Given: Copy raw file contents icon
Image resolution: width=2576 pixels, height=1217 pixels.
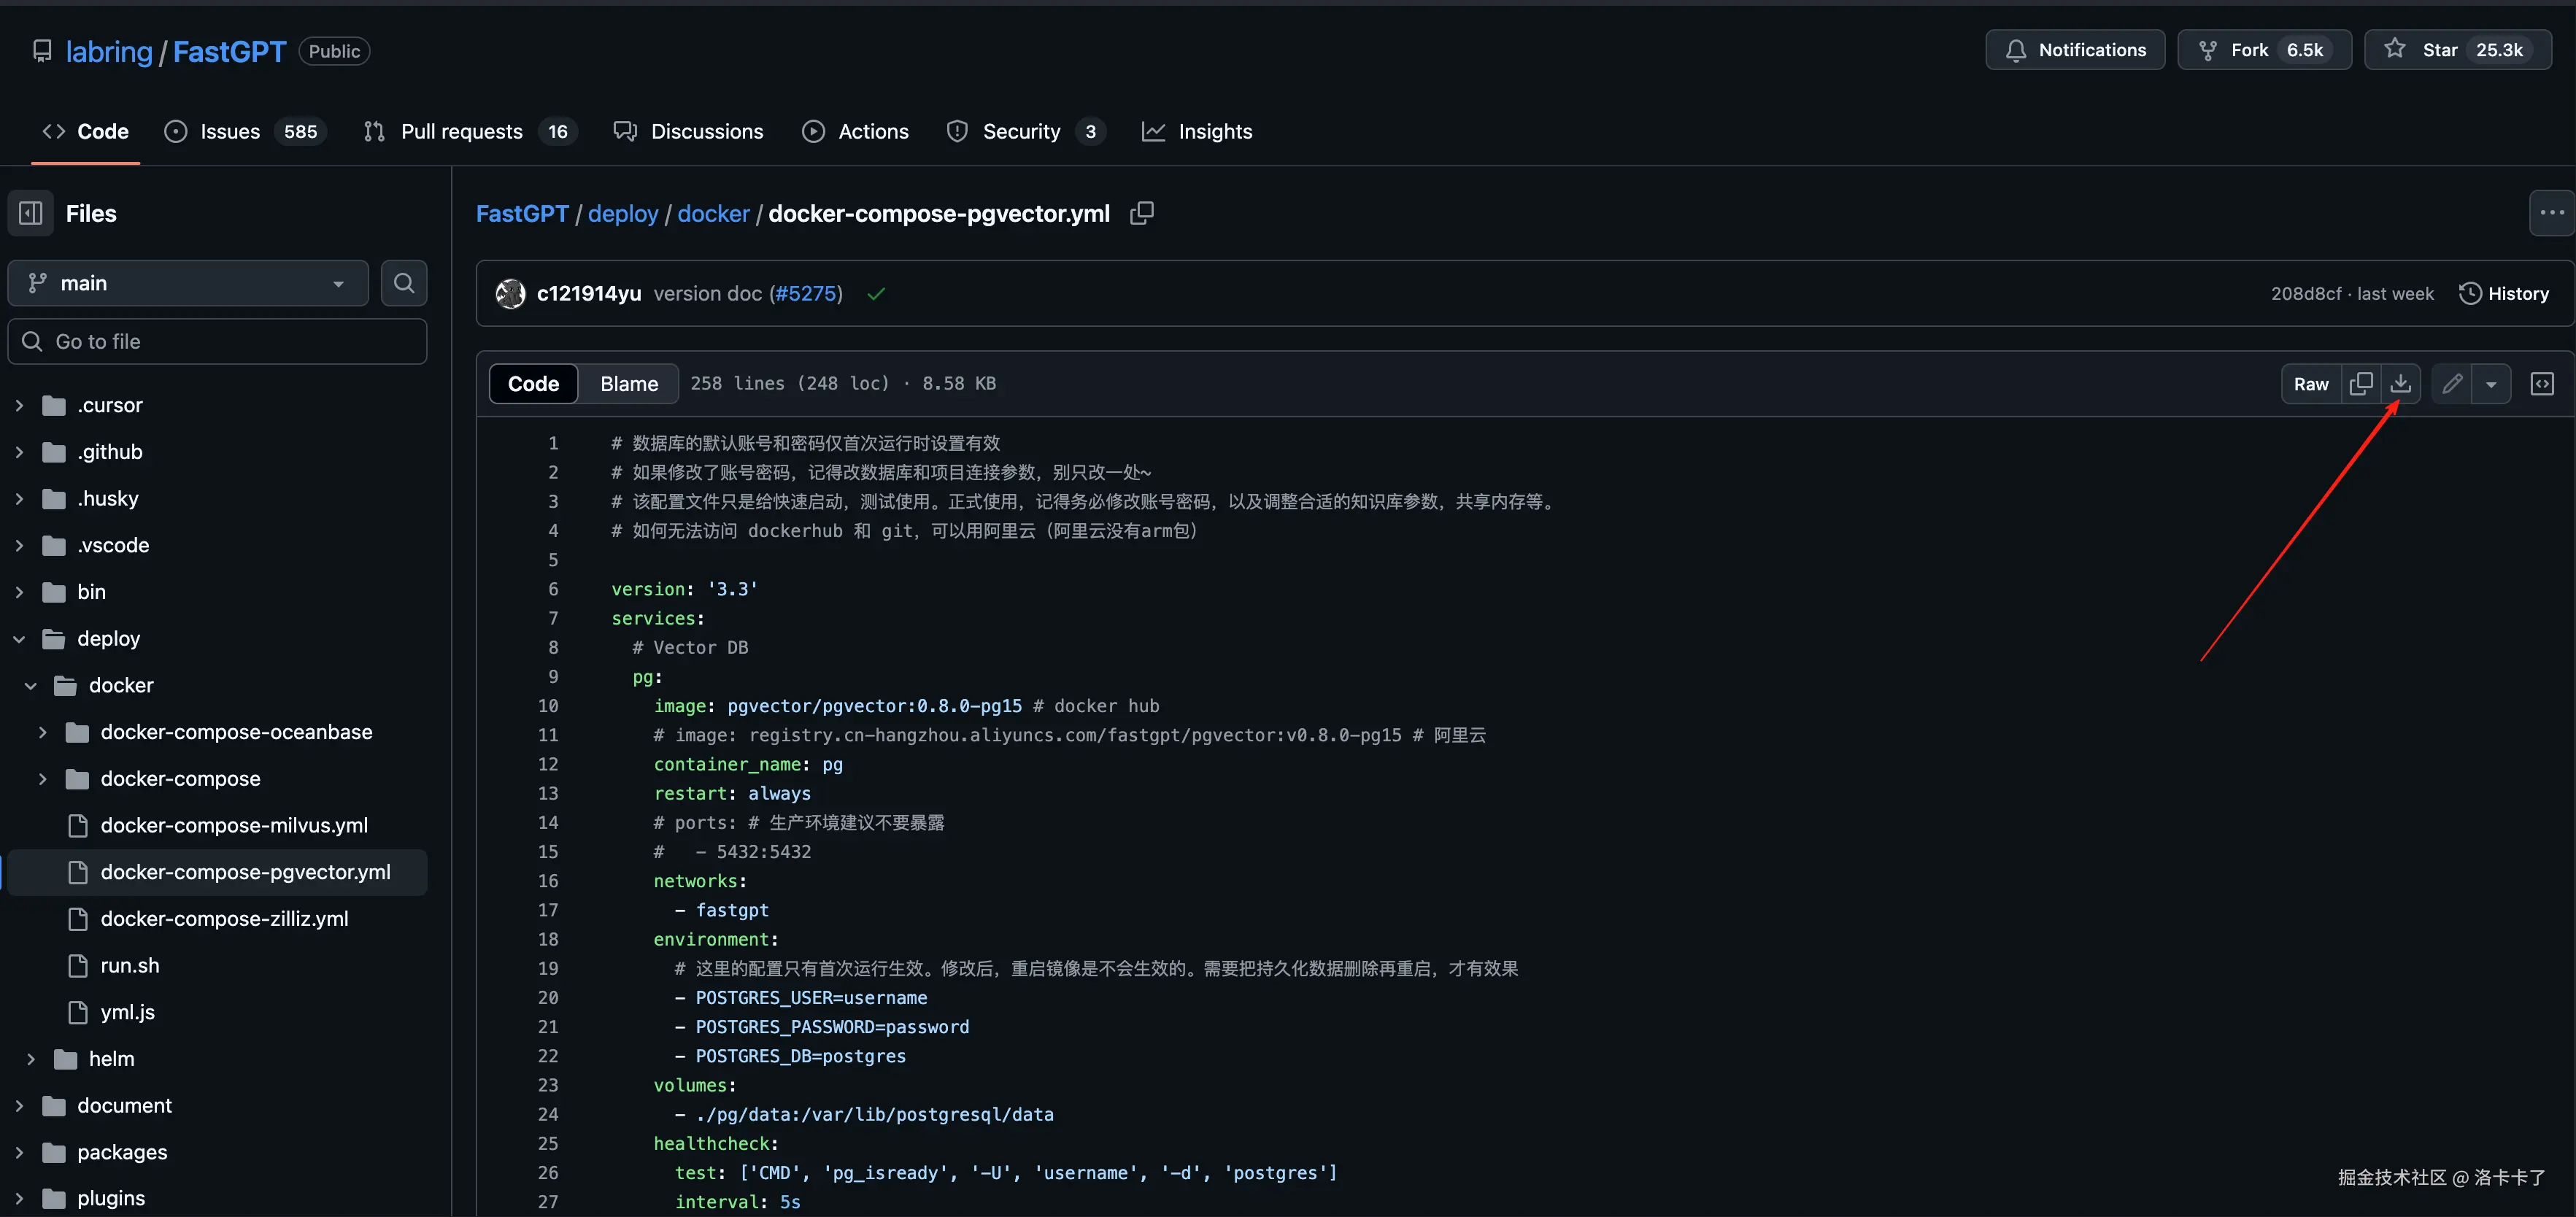Looking at the screenshot, I should pyautogui.click(x=2360, y=384).
